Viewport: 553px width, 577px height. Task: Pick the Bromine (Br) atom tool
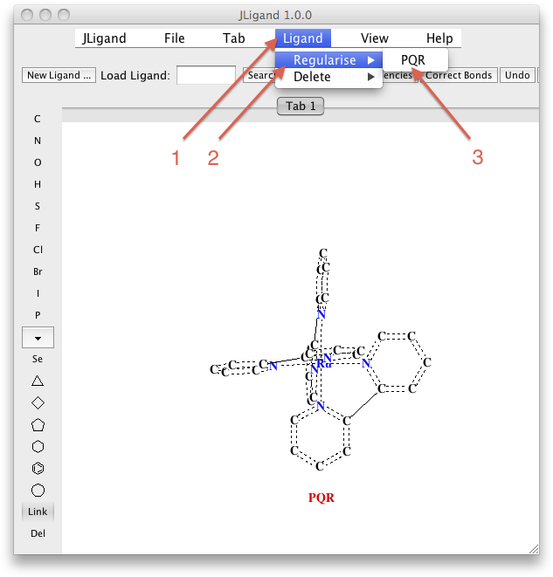pos(38,271)
